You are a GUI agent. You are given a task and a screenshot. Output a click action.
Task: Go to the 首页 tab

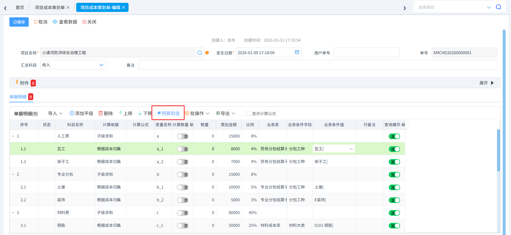(x=20, y=7)
